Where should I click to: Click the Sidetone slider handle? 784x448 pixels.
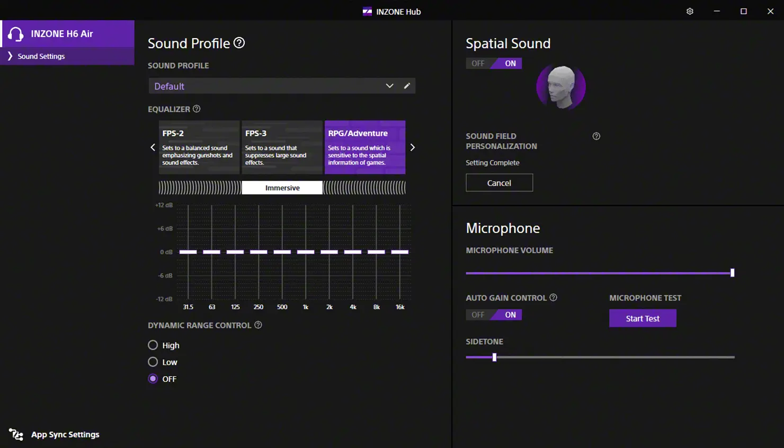(494, 357)
